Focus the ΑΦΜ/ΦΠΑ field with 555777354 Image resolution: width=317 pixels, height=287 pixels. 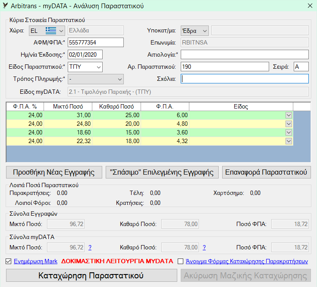[96, 42]
